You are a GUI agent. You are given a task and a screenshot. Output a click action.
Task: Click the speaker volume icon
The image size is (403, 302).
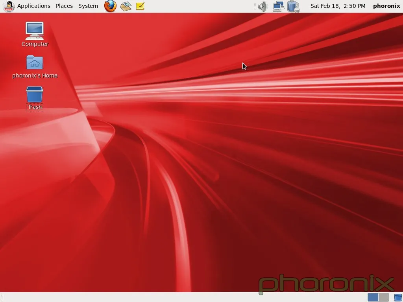[262, 6]
